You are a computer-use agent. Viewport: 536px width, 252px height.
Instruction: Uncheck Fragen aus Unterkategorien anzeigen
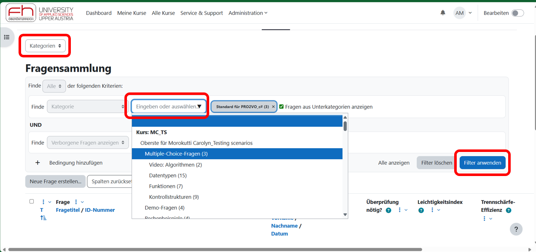(281, 107)
